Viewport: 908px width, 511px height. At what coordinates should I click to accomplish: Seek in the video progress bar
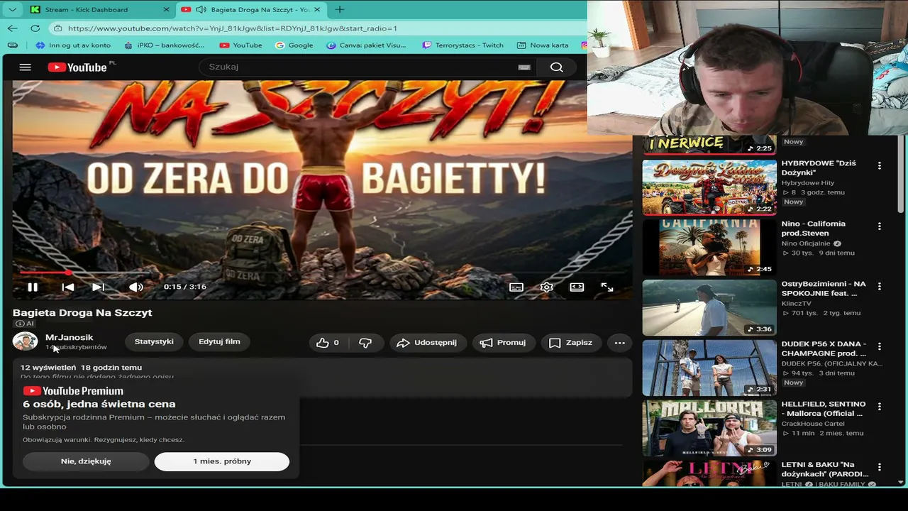pyautogui.click(x=322, y=273)
